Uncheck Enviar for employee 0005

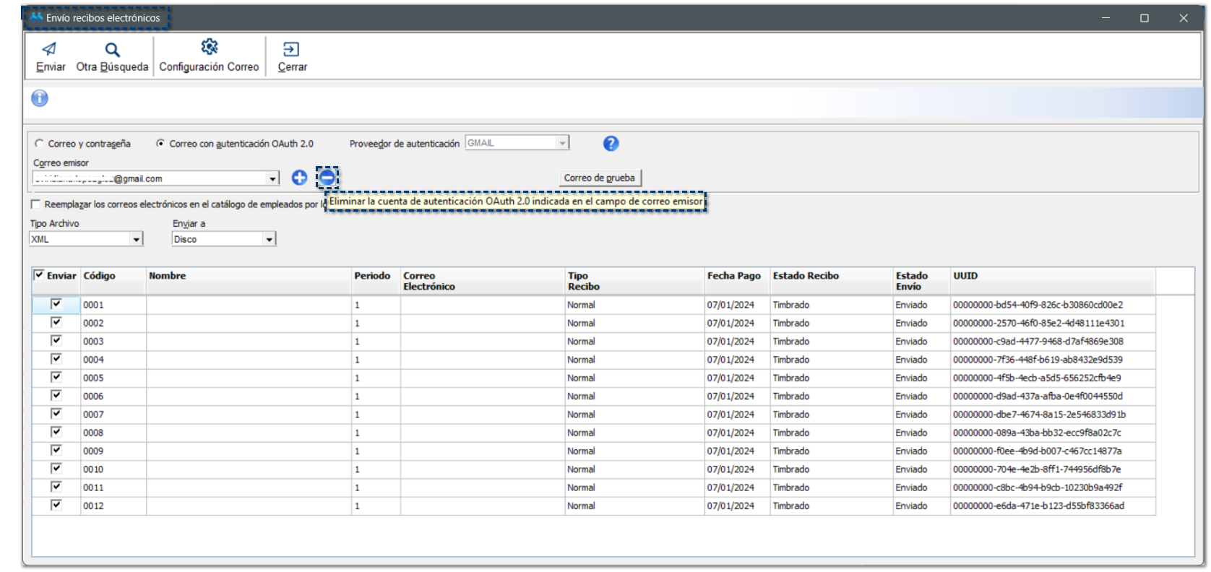point(56,377)
